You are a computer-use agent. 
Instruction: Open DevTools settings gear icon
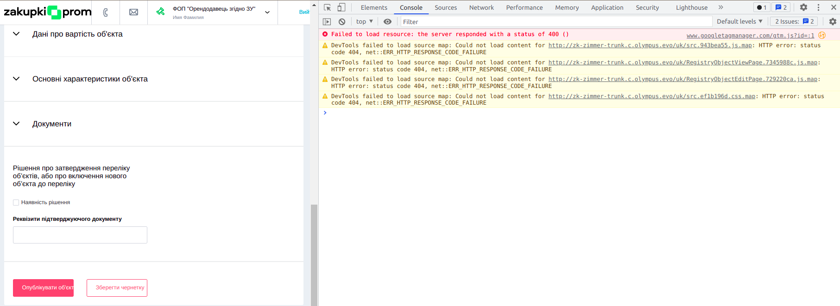click(x=803, y=7)
